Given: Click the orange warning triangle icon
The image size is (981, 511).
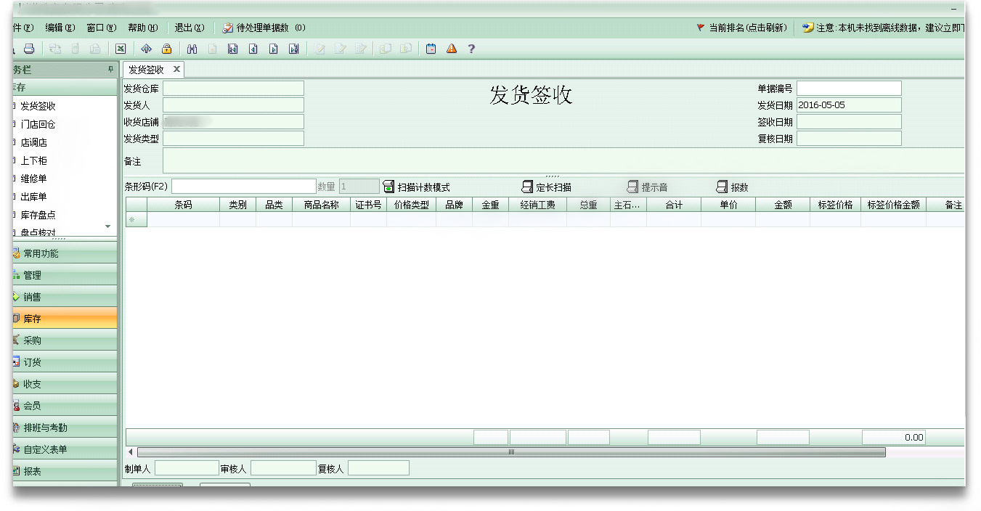Looking at the screenshot, I should pos(451,49).
